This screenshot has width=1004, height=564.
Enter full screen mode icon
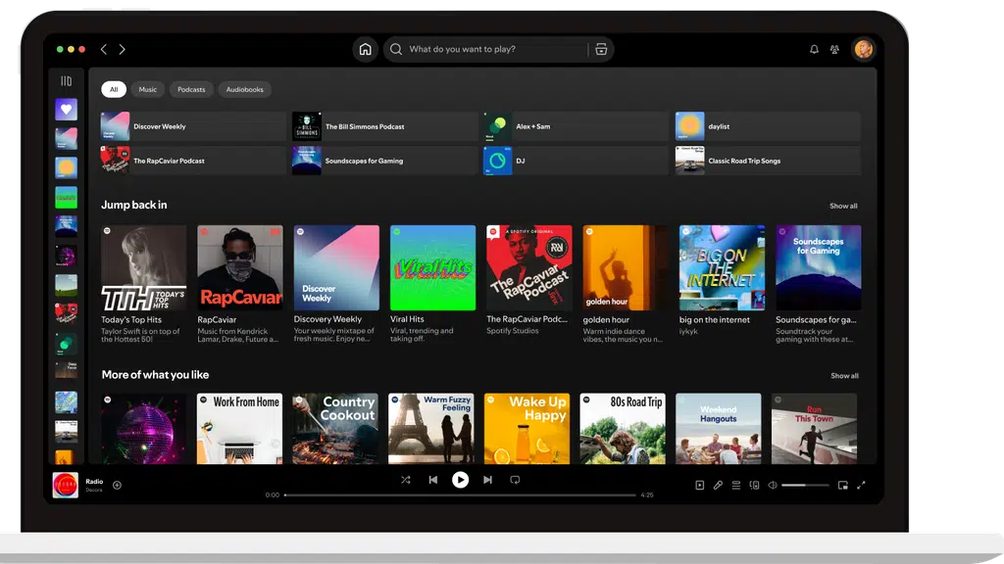(x=861, y=486)
